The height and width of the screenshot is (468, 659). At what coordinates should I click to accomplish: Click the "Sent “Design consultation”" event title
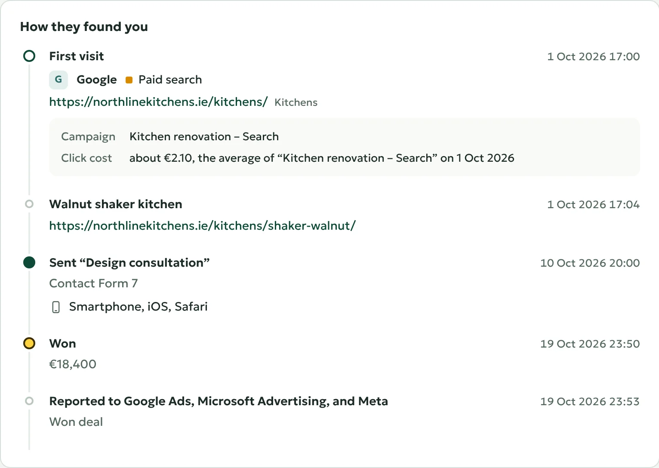(x=129, y=263)
